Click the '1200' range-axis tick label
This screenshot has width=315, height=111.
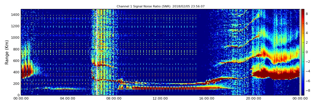point(15,26)
